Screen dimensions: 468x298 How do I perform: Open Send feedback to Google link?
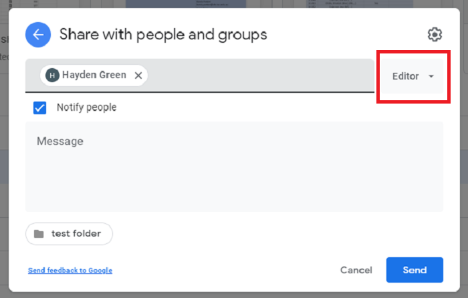coord(70,271)
